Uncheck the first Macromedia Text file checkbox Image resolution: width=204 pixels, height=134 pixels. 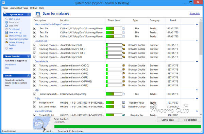click(x=35, y=28)
